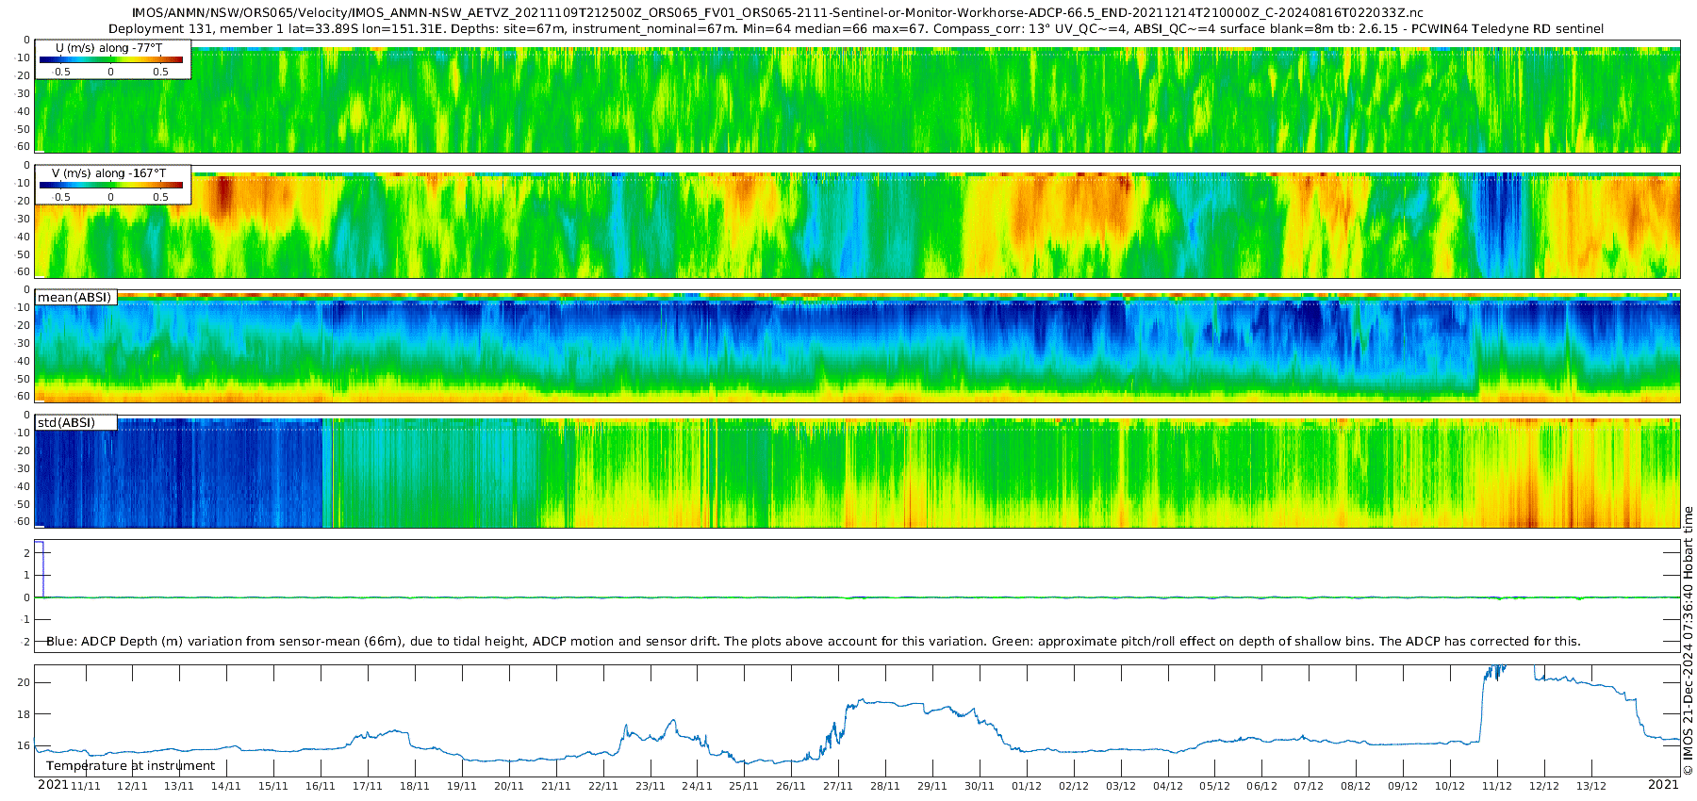The width and height of the screenshot is (1697, 801).
Task: Click the 01/12 date tick label
Action: [x=1027, y=786]
